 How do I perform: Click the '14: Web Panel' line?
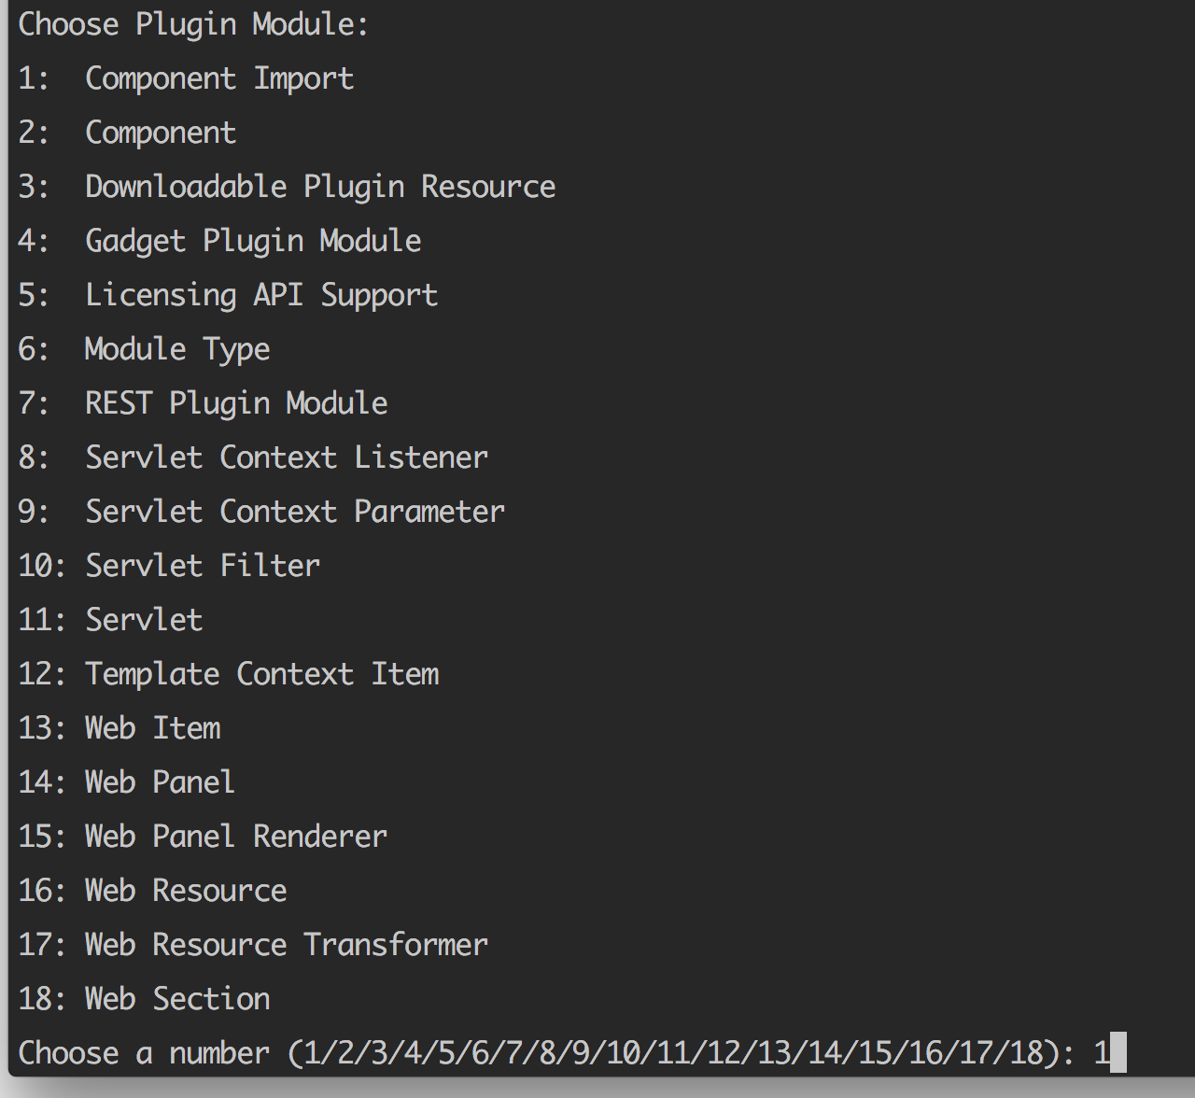pyautogui.click(x=127, y=782)
